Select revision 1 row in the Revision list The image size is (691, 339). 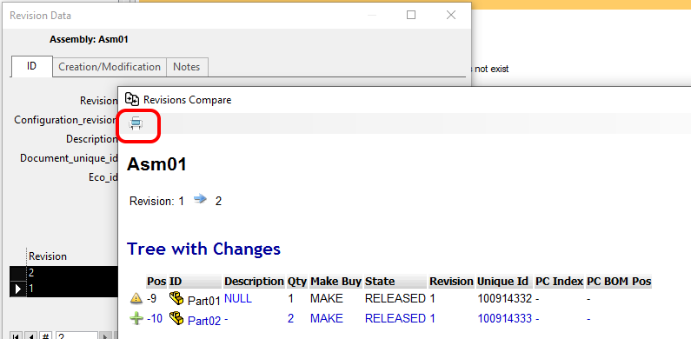63,289
